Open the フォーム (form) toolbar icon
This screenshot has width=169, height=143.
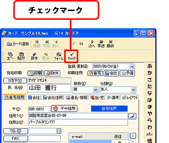point(58,56)
